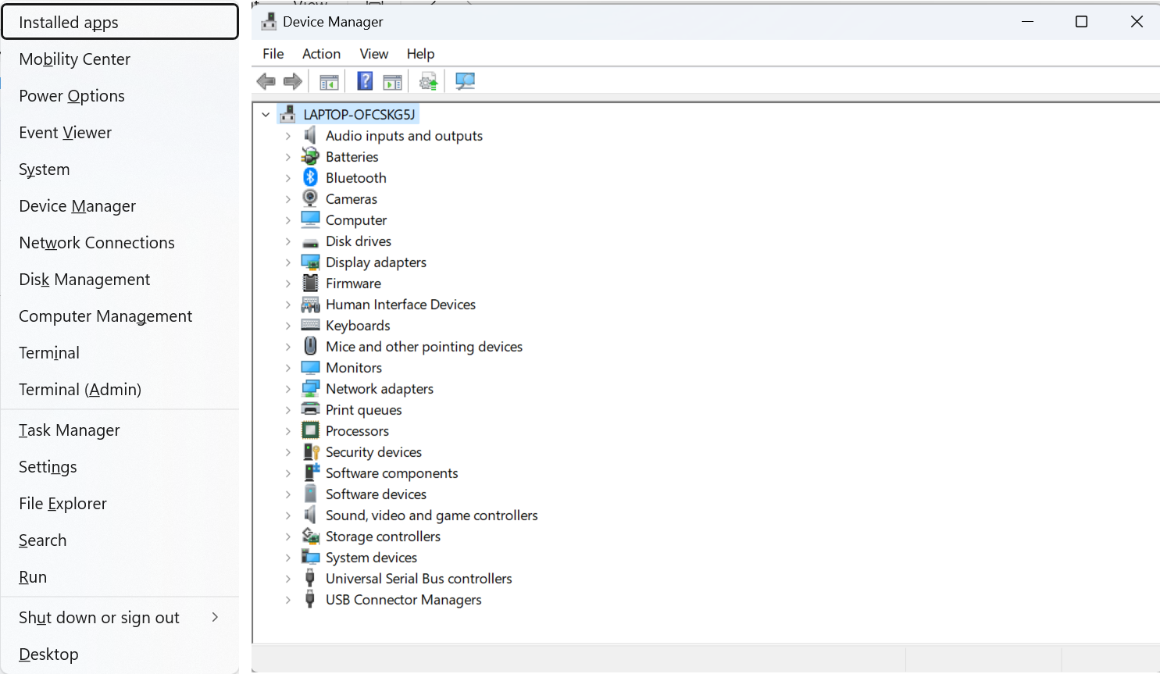1160x674 pixels.
Task: Open Help using the blue question mark icon
Action: pyautogui.click(x=365, y=80)
